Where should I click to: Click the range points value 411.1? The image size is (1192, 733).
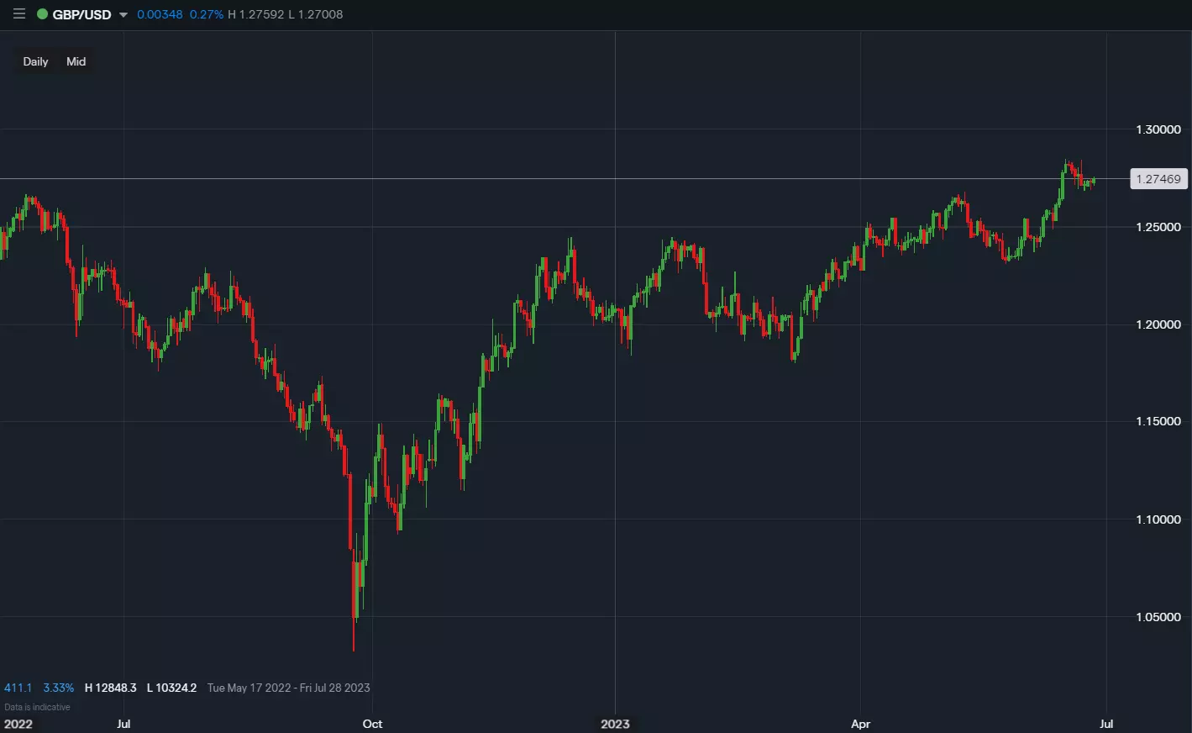pos(18,688)
